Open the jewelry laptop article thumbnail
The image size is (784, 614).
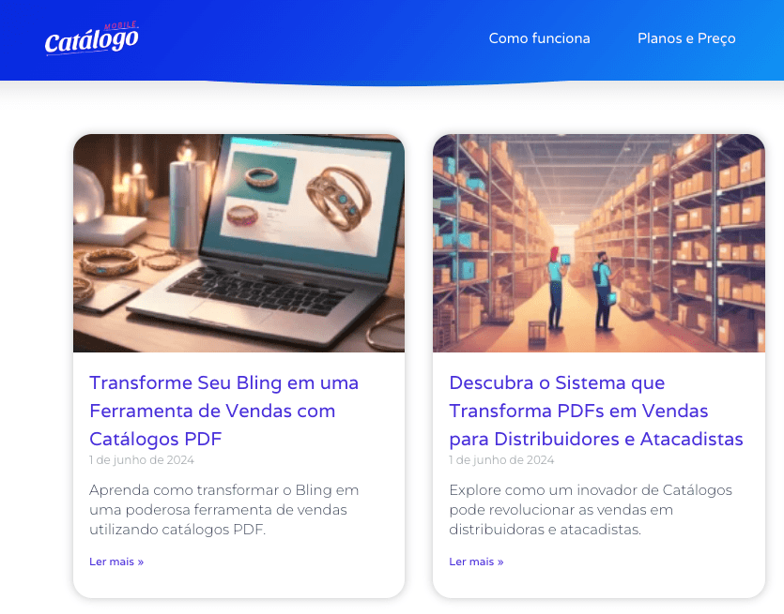click(239, 243)
